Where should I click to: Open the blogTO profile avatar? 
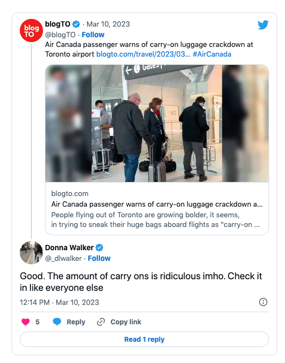31,30
